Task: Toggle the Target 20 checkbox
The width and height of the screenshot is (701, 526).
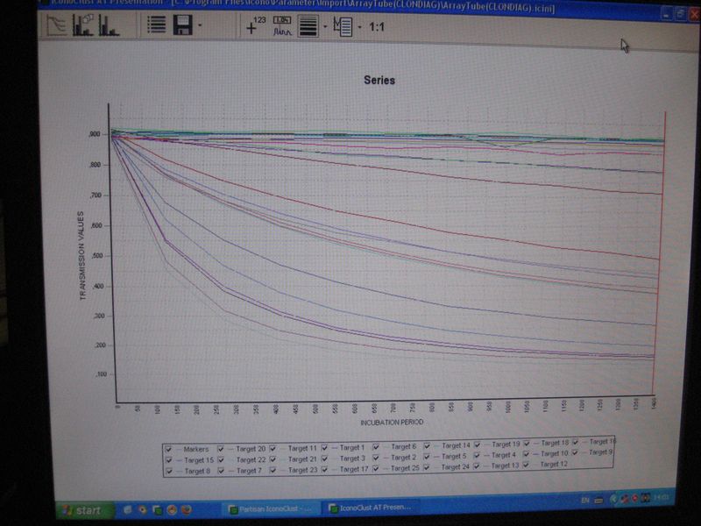Action: [221, 449]
